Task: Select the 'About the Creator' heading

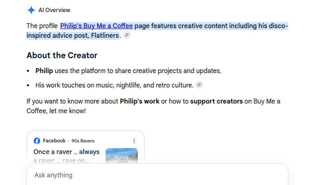Action: pos(62,56)
